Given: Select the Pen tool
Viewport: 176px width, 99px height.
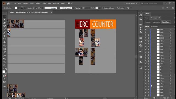Looking at the screenshot, I should (x=4, y=23).
